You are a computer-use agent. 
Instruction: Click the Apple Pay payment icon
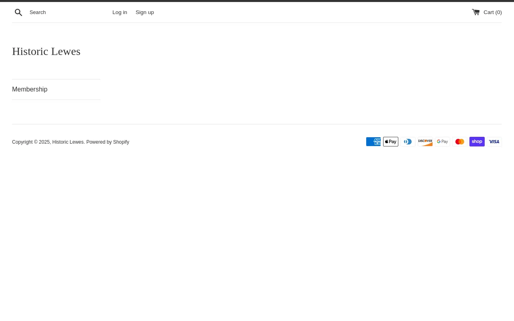pyautogui.click(x=391, y=142)
